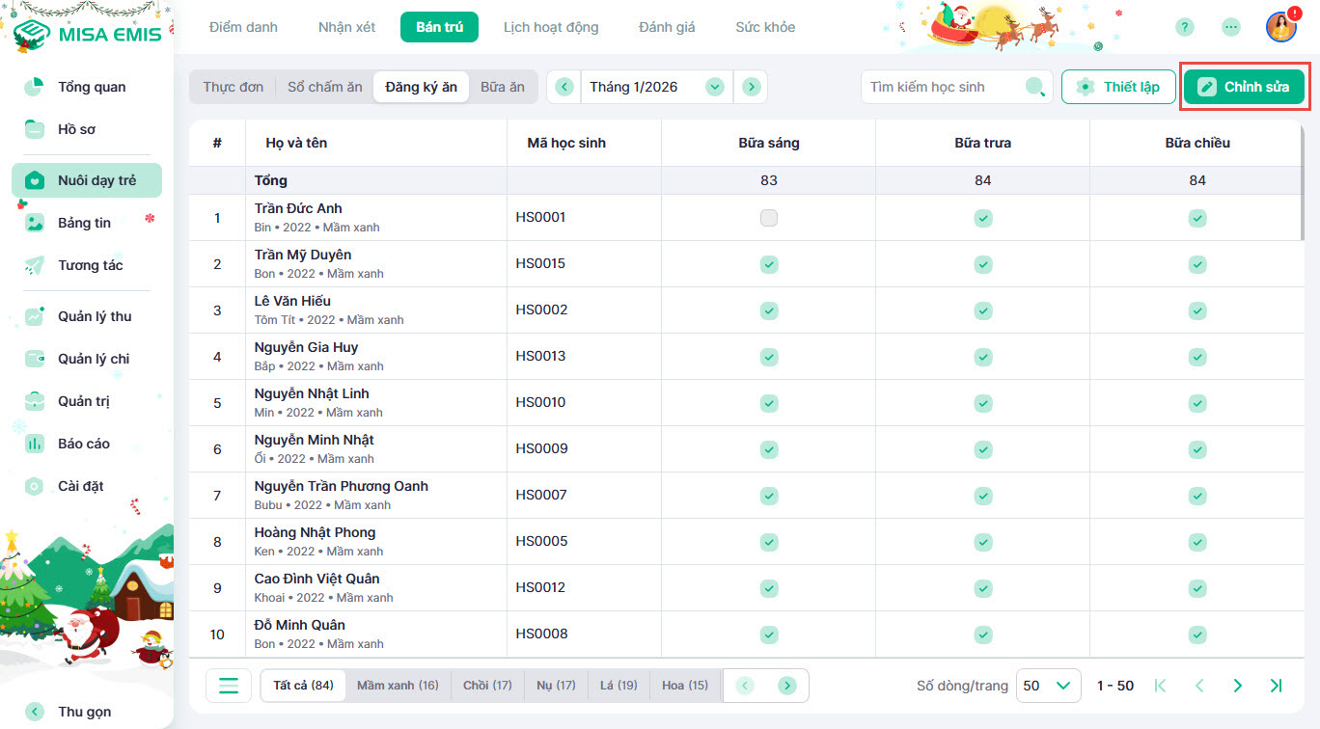Image resolution: width=1320 pixels, height=729 pixels.
Task: Go to Quản lý thu section
Action: pos(94,316)
